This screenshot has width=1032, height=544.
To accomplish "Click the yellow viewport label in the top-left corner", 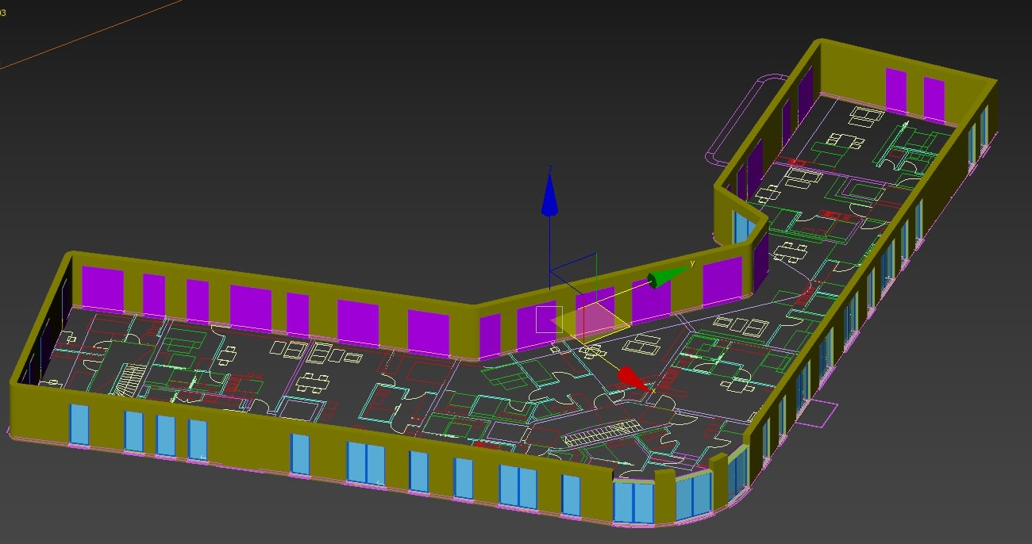I will click(3, 13).
